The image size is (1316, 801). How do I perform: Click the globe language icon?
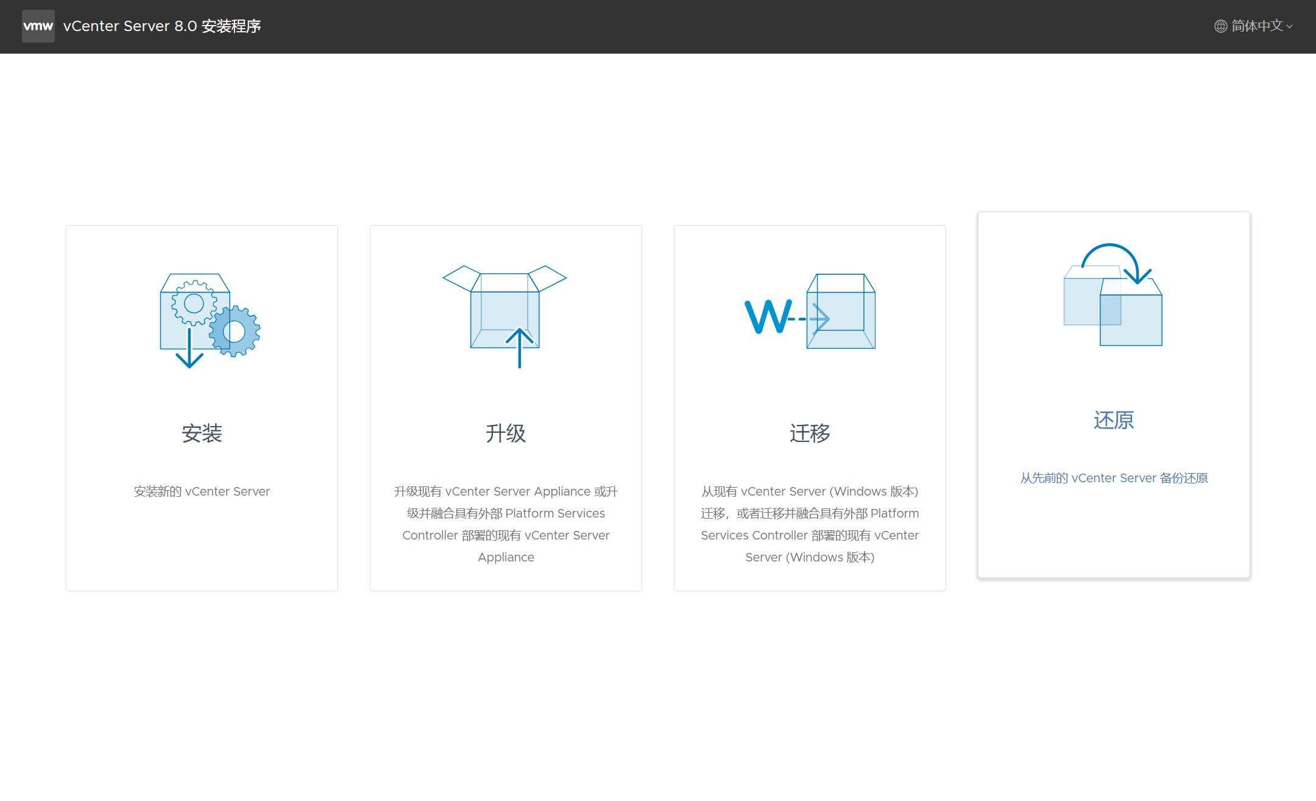[x=1220, y=26]
